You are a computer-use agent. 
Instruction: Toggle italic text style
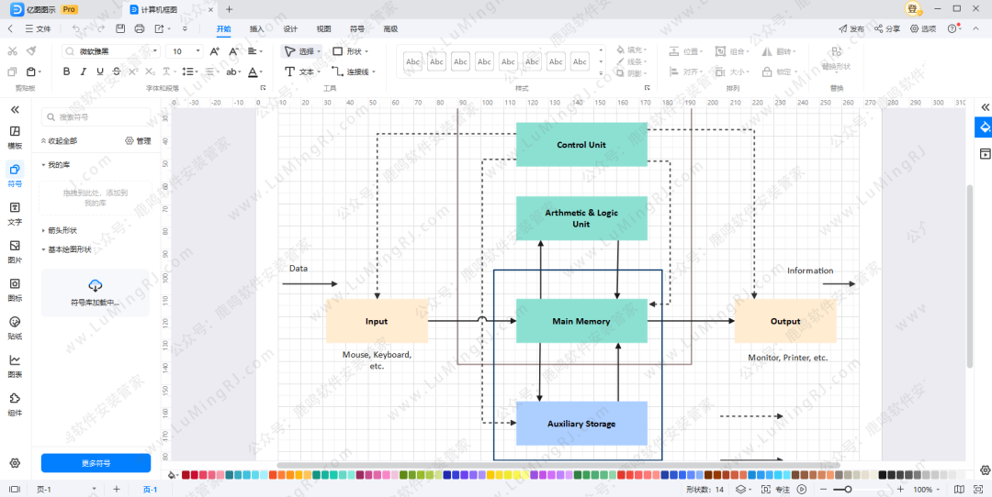point(84,72)
